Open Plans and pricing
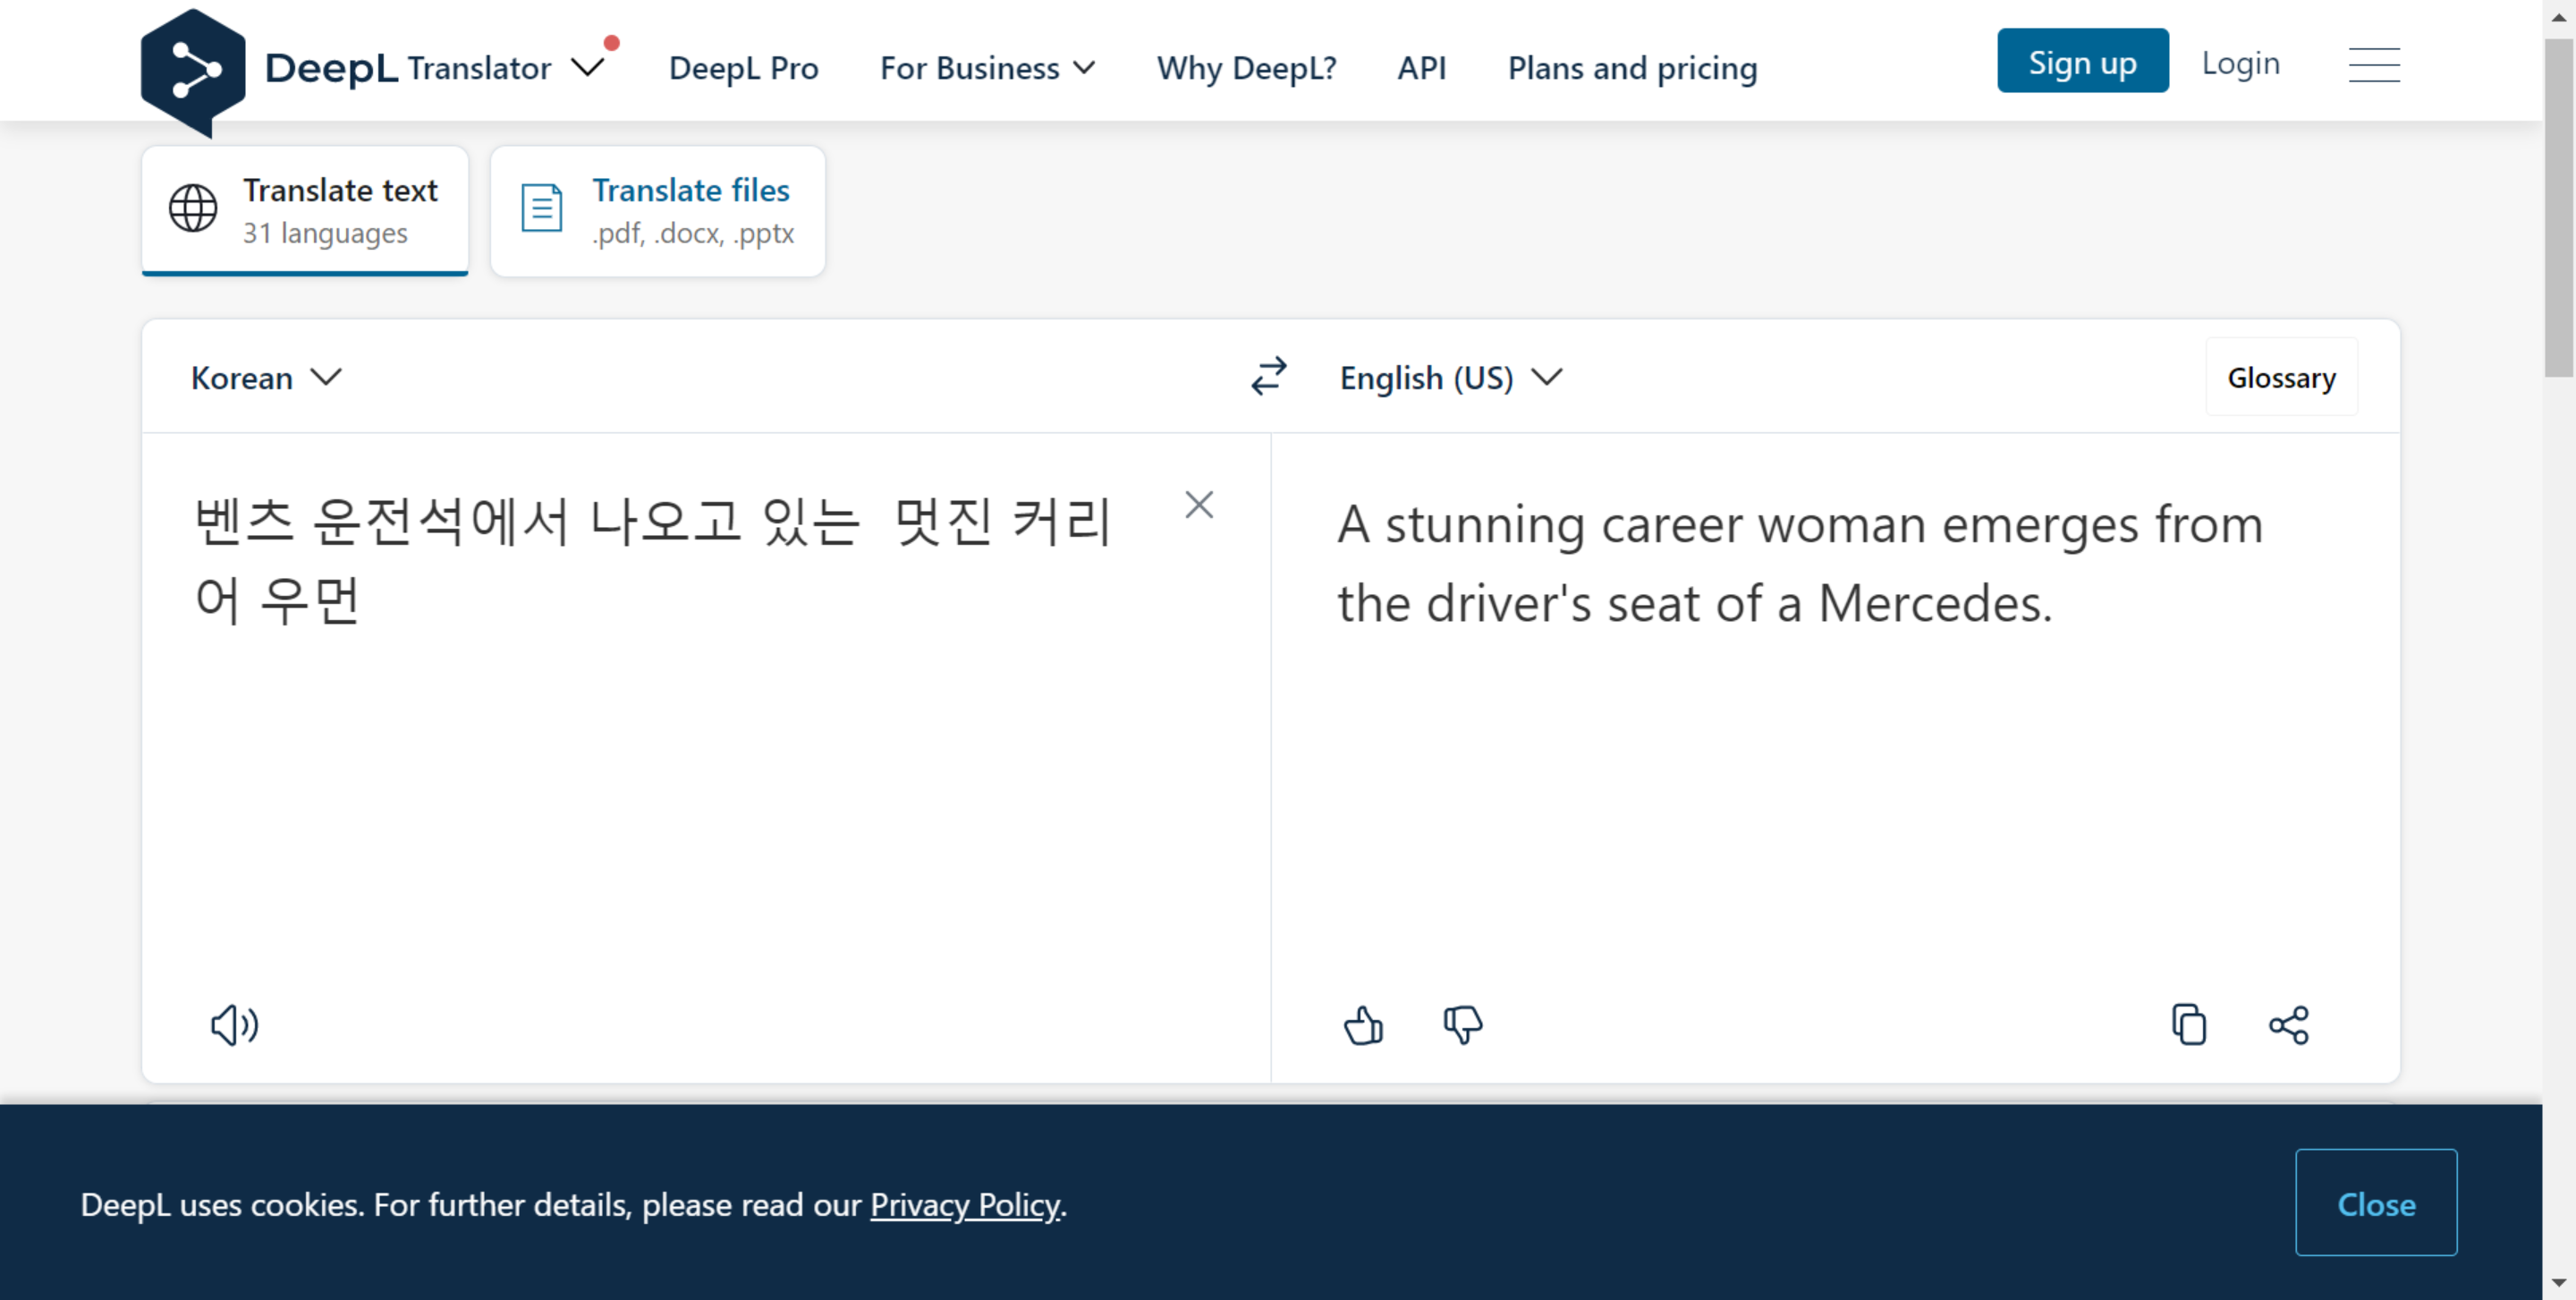Screen dimensions: 2576x1300 coord(1632,68)
